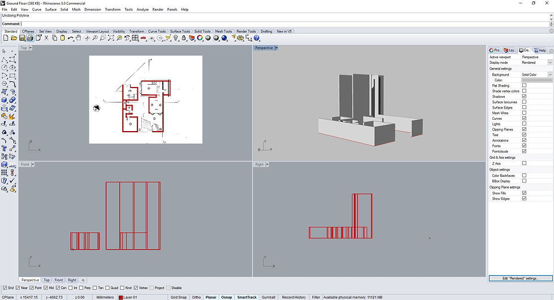The height and width of the screenshot is (300, 554).
Task: Click the red car Named Views icon
Action: 144,38
